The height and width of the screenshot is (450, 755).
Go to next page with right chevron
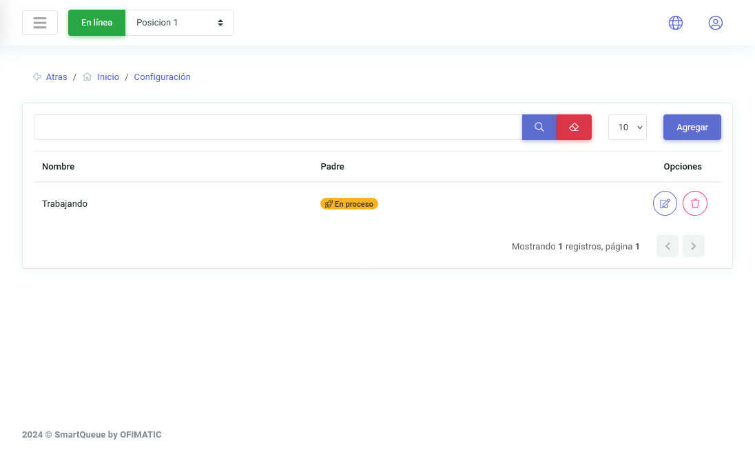[694, 246]
